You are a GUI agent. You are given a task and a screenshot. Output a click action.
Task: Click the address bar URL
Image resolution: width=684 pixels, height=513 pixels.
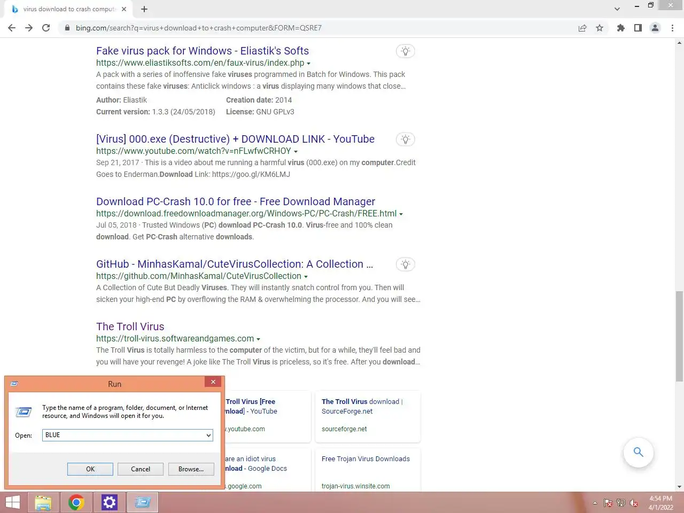tap(199, 28)
